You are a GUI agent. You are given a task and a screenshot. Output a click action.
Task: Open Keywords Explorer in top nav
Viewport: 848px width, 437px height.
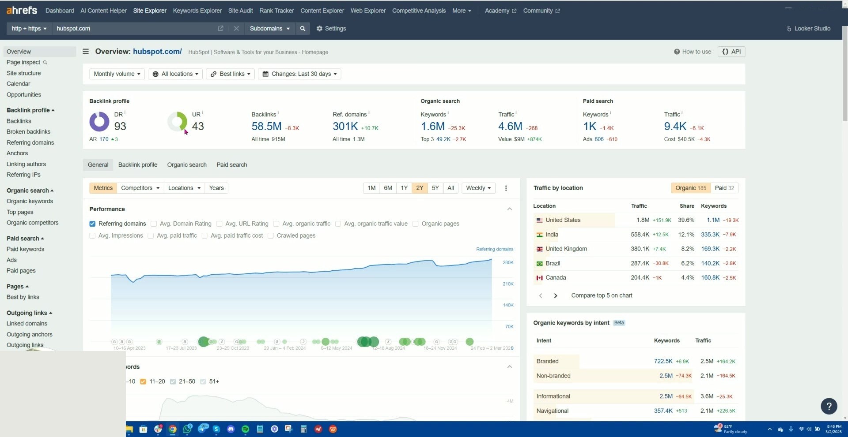[197, 11]
